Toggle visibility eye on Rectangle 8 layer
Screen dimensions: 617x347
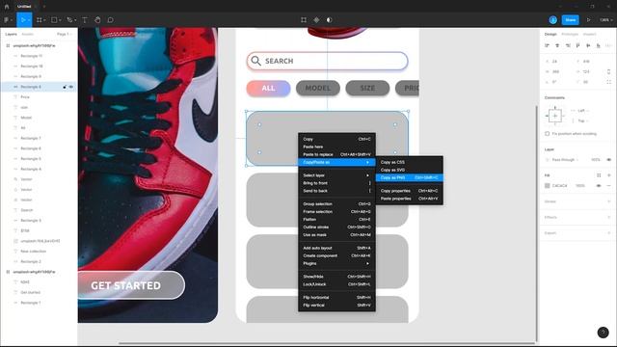point(71,87)
